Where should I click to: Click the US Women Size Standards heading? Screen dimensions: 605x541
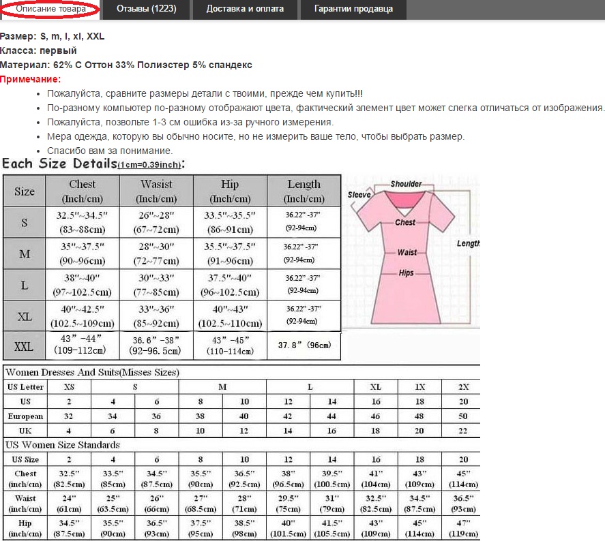pos(63,445)
